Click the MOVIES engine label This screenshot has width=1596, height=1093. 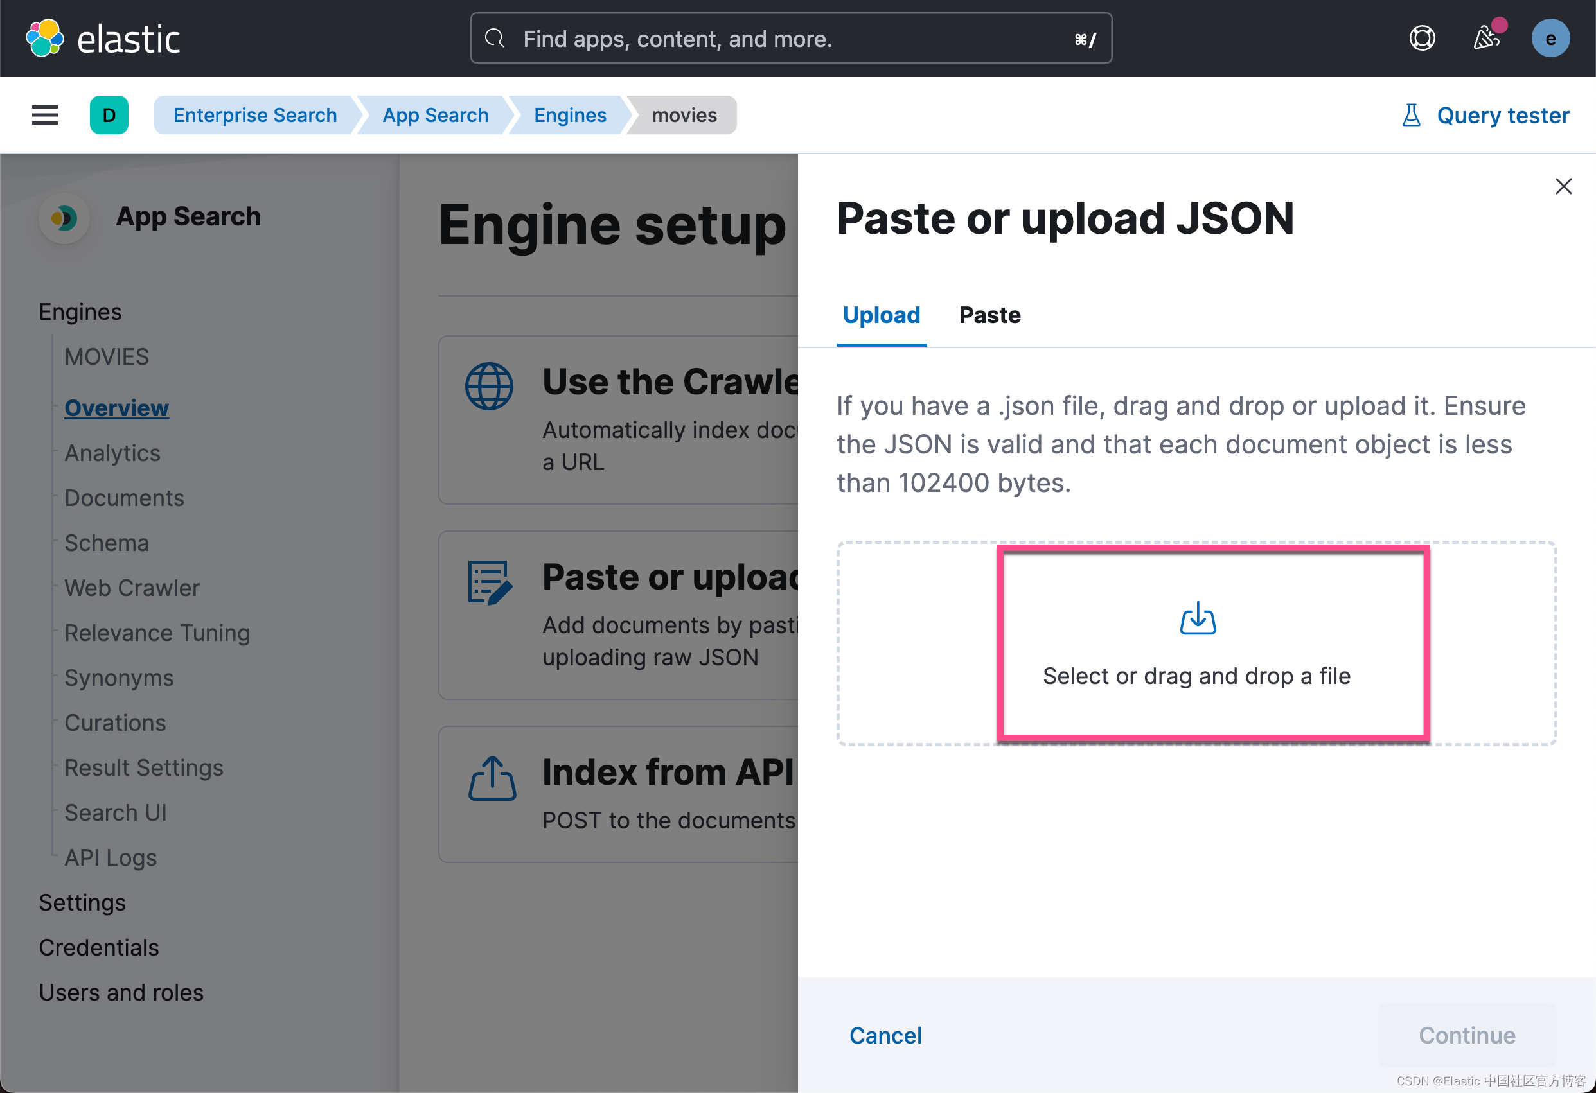(x=107, y=357)
